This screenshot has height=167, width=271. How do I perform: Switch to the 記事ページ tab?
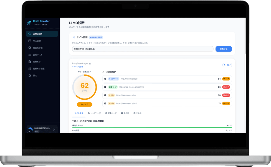(111, 113)
